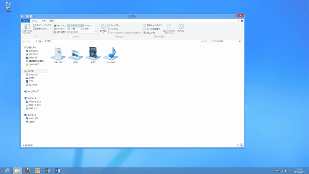309x174 pixels.
Task: Switch to the ホーム tab
Action: coord(35,21)
